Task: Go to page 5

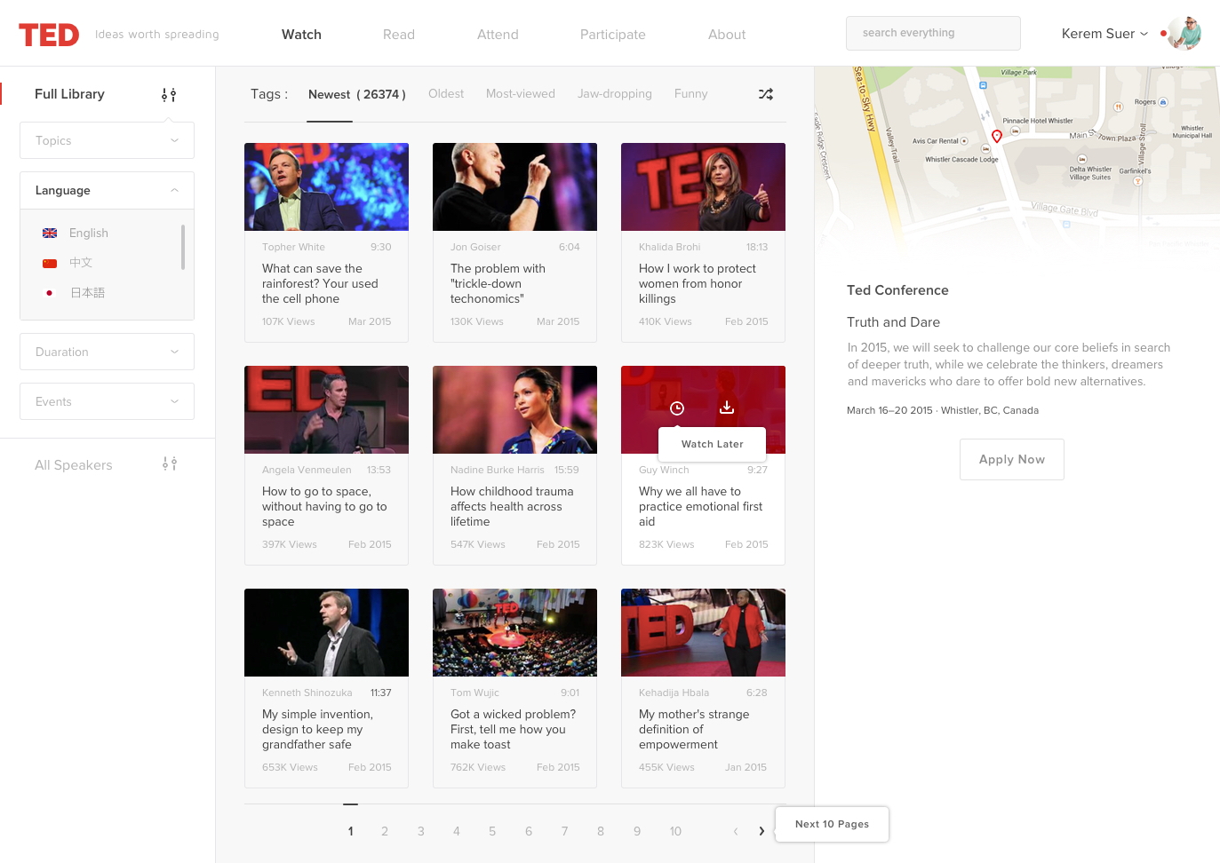Action: point(492,831)
